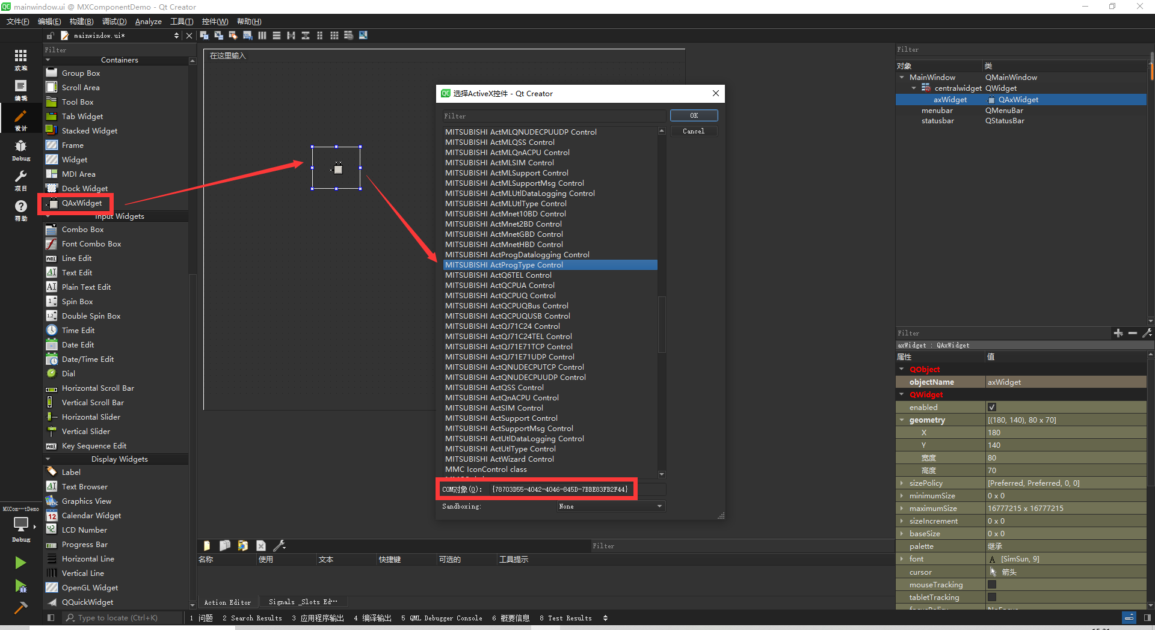
Task: Apply form layout toolbar icon
Action: [319, 35]
